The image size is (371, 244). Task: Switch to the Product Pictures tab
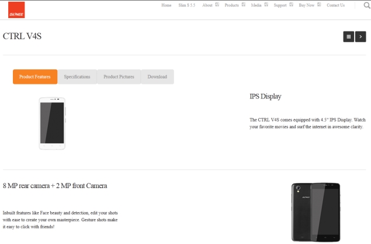pyautogui.click(x=119, y=77)
